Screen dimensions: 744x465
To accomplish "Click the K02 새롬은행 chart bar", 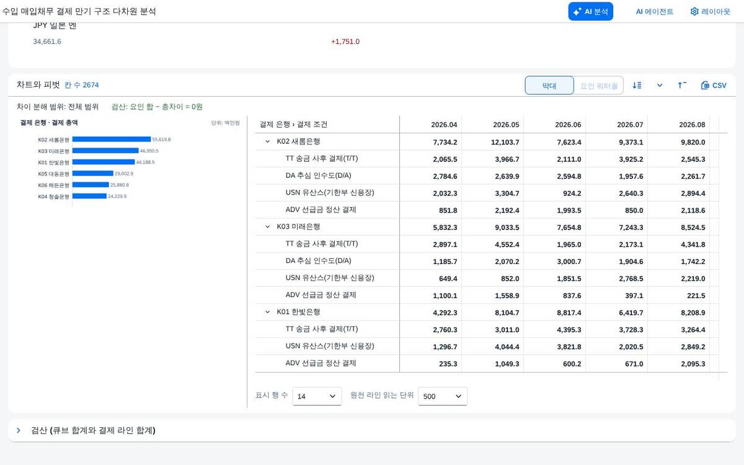I will click(112, 139).
